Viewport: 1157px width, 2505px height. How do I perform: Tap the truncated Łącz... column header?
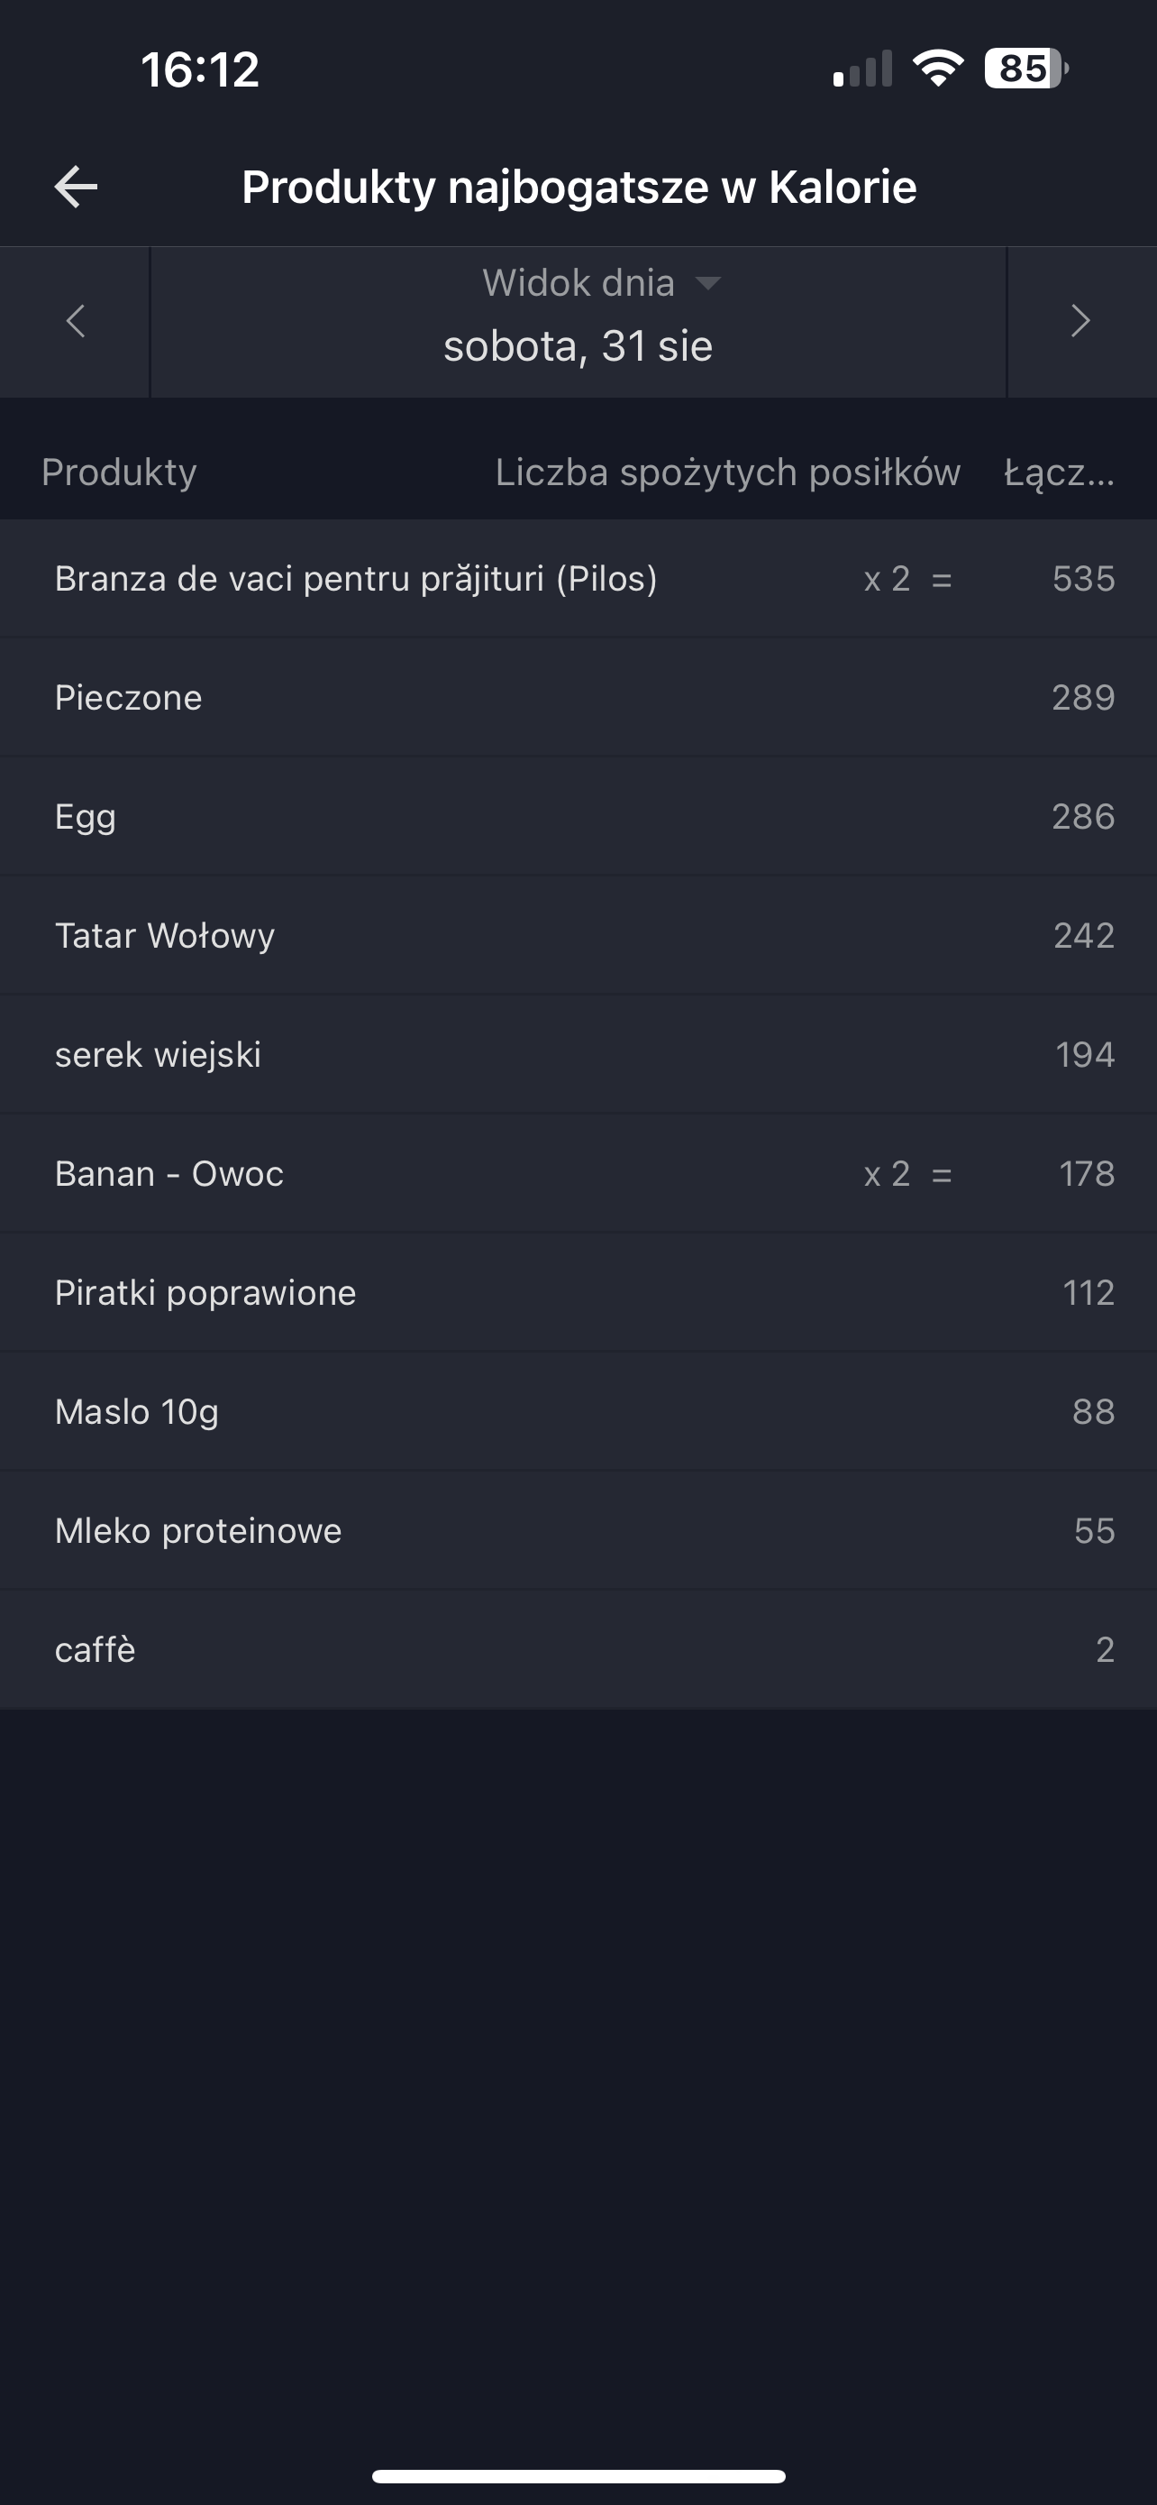click(x=1059, y=472)
